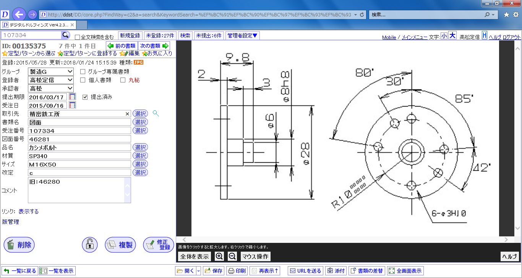Click the magnifier search icon beside keyword box
Viewport: 522px width, 278px height.
point(66,35)
